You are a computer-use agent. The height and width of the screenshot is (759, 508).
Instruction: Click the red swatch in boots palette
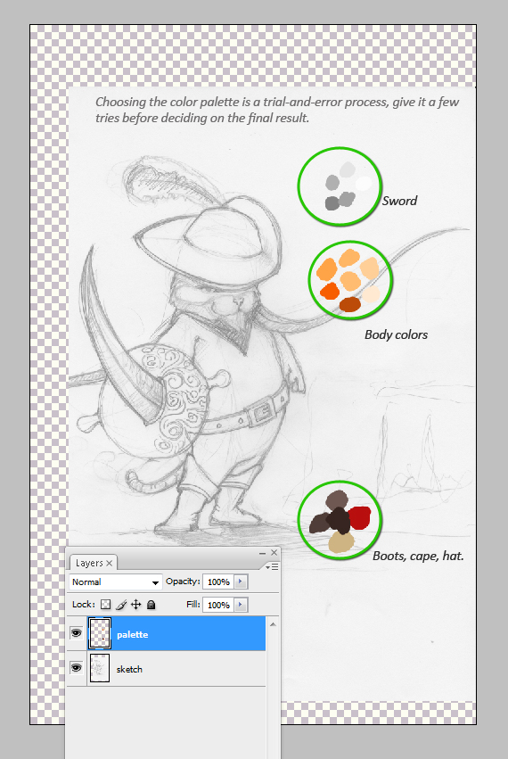point(360,517)
